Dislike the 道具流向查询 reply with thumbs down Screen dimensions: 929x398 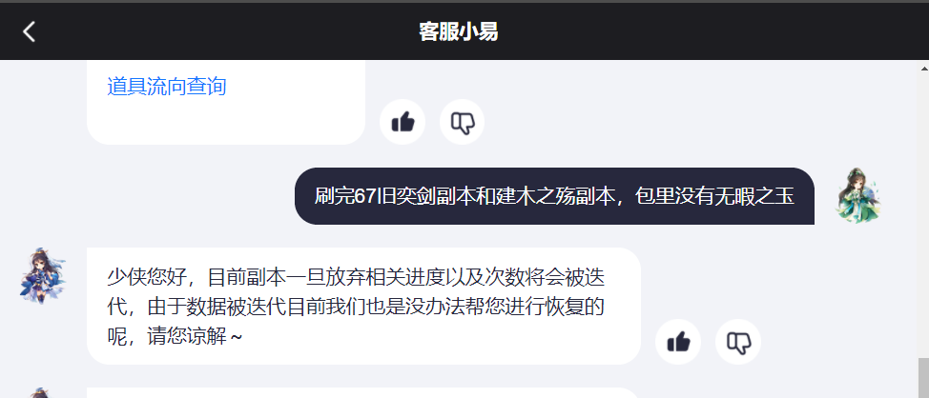tap(463, 123)
